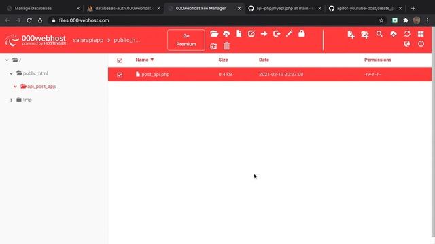435x244 pixels.
Task: Sort by Size column header
Action: point(223,60)
